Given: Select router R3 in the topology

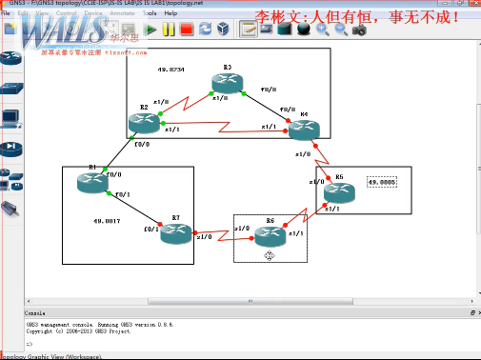Looking at the screenshot, I should click(228, 83).
